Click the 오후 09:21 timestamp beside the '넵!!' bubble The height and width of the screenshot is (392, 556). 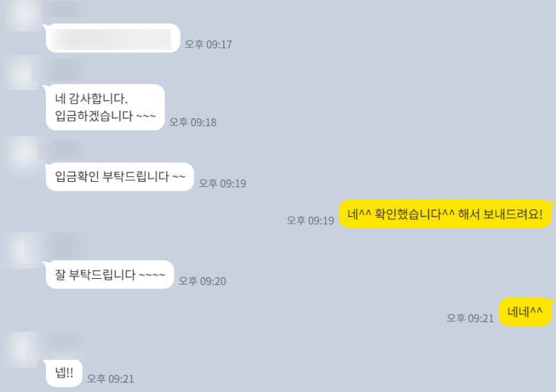click(x=111, y=379)
